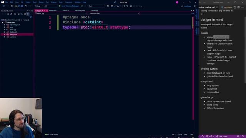Open the Edit menu
Screen dimensions: 246x138
tap(12, 2)
